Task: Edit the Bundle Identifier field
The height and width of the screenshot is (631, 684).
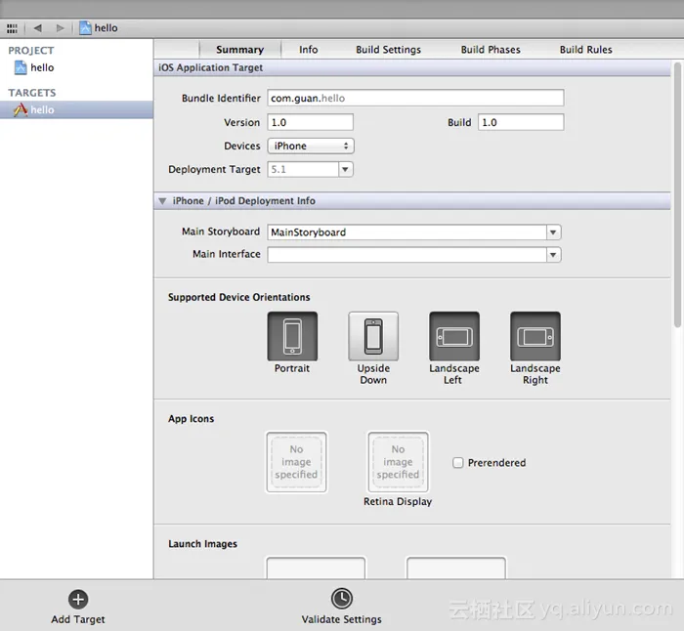Action: point(415,98)
